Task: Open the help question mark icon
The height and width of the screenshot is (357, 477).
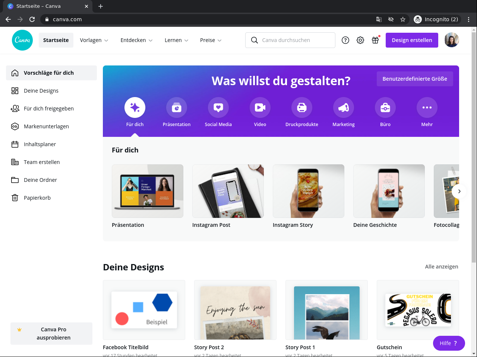Action: pyautogui.click(x=345, y=40)
